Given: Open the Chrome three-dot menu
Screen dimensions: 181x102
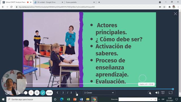Looking at the screenshot, I should click(x=178, y=7).
